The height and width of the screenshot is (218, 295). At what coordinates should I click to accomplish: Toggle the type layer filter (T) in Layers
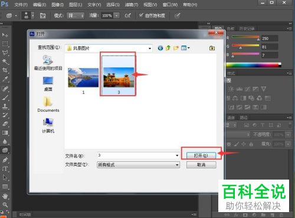[x=263, y=125]
